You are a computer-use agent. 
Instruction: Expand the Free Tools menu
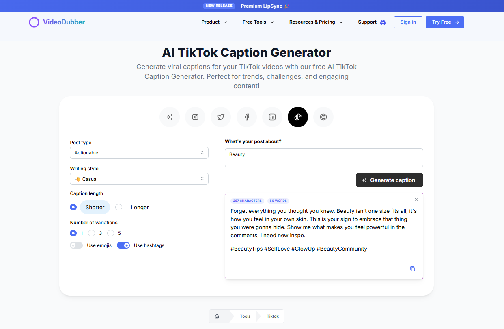(258, 22)
